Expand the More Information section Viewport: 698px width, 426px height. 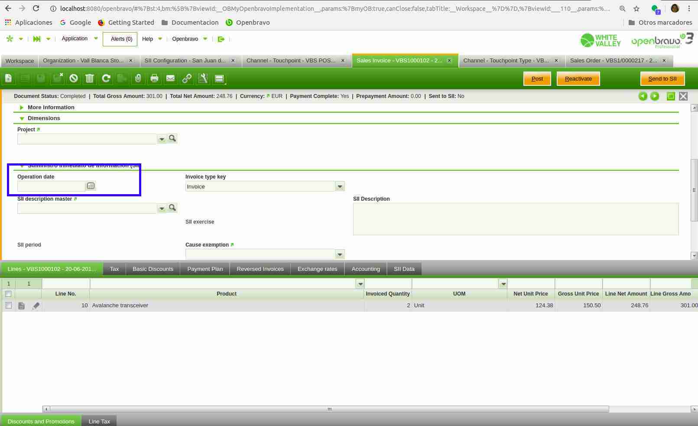22,107
